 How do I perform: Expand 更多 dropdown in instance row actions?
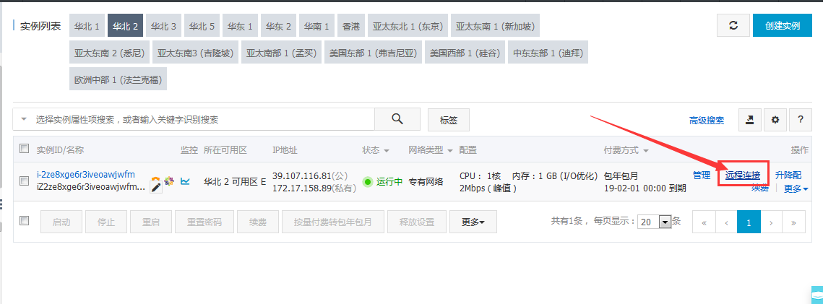point(796,189)
